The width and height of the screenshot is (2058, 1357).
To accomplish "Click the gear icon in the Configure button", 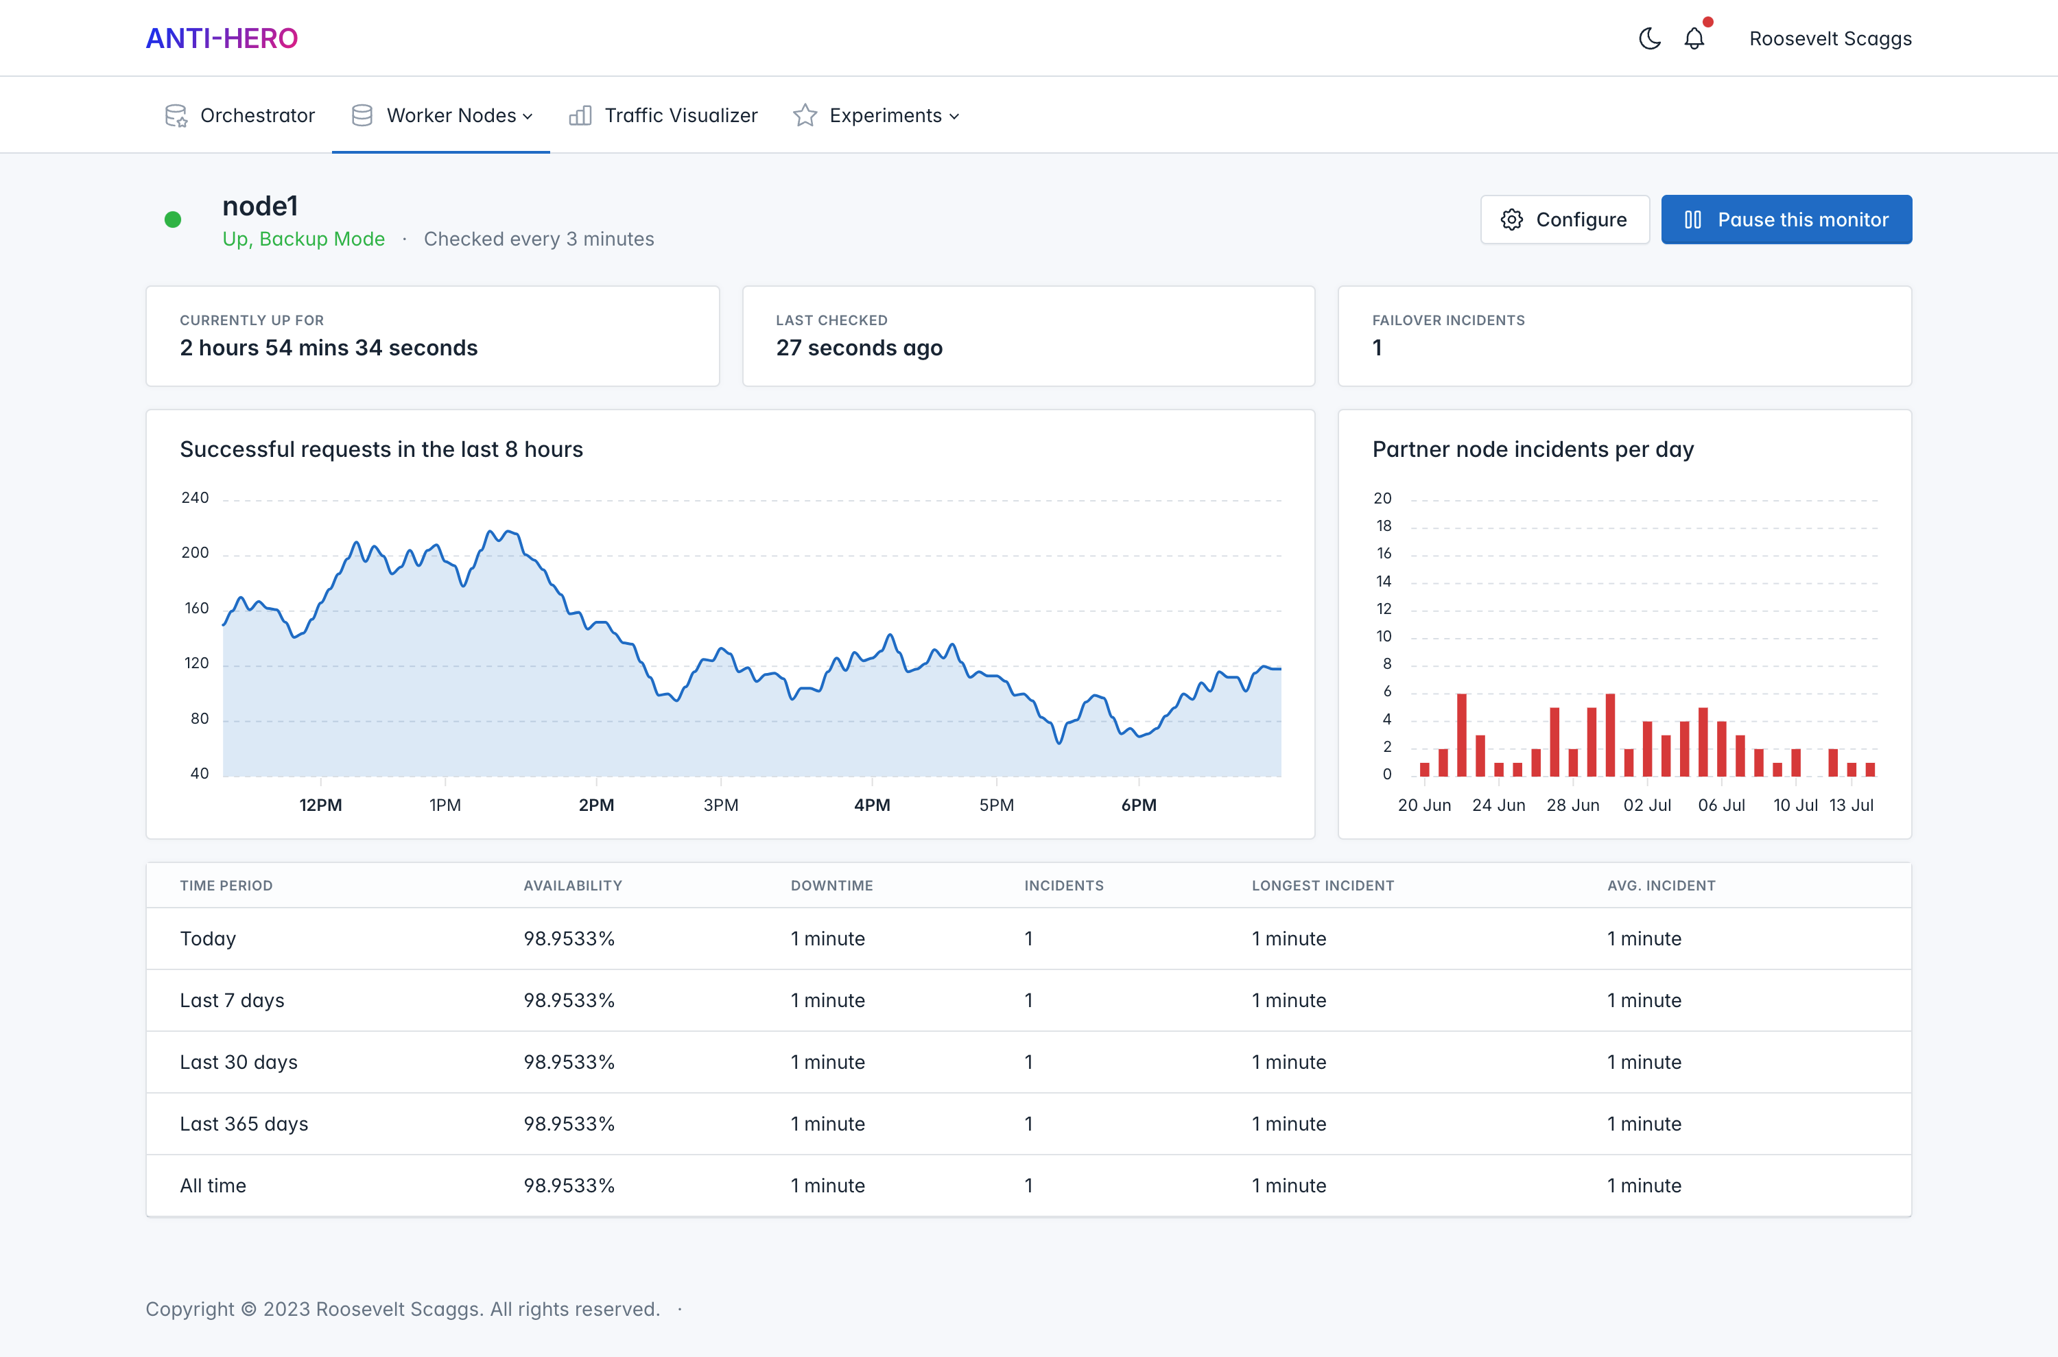I will (x=1512, y=220).
